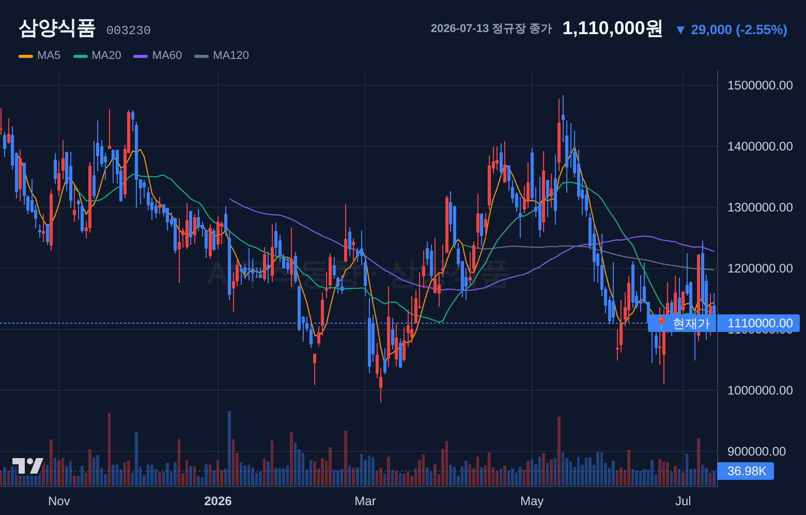The width and height of the screenshot is (806, 515).
Task: Toggle the MA5 legend label
Action: pos(49,55)
